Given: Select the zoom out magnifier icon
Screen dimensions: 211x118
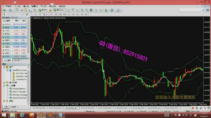Looking at the screenshot, I should [86, 10].
